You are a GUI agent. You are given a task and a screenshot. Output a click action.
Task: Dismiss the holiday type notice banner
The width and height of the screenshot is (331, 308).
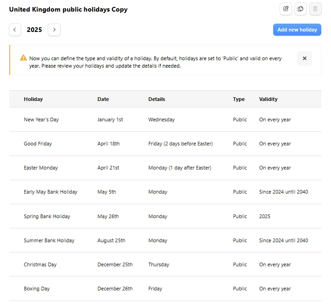click(x=305, y=58)
